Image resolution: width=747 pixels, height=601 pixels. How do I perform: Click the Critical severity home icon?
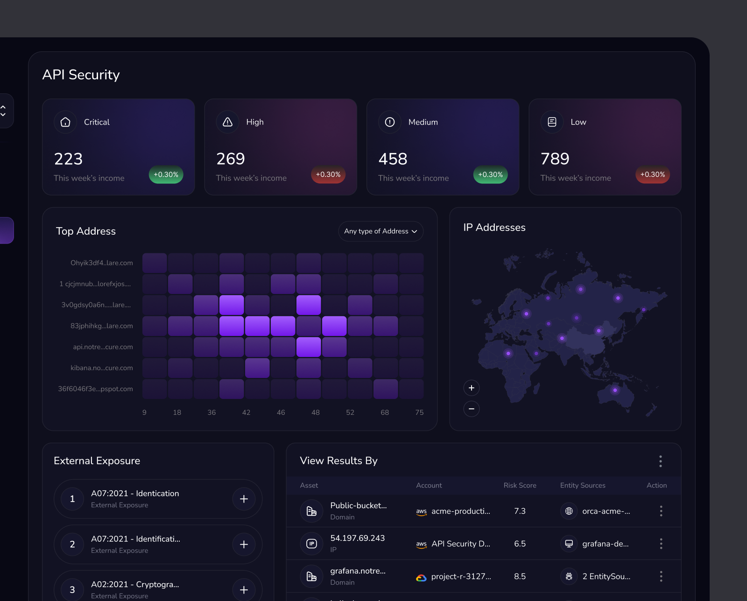(x=65, y=122)
